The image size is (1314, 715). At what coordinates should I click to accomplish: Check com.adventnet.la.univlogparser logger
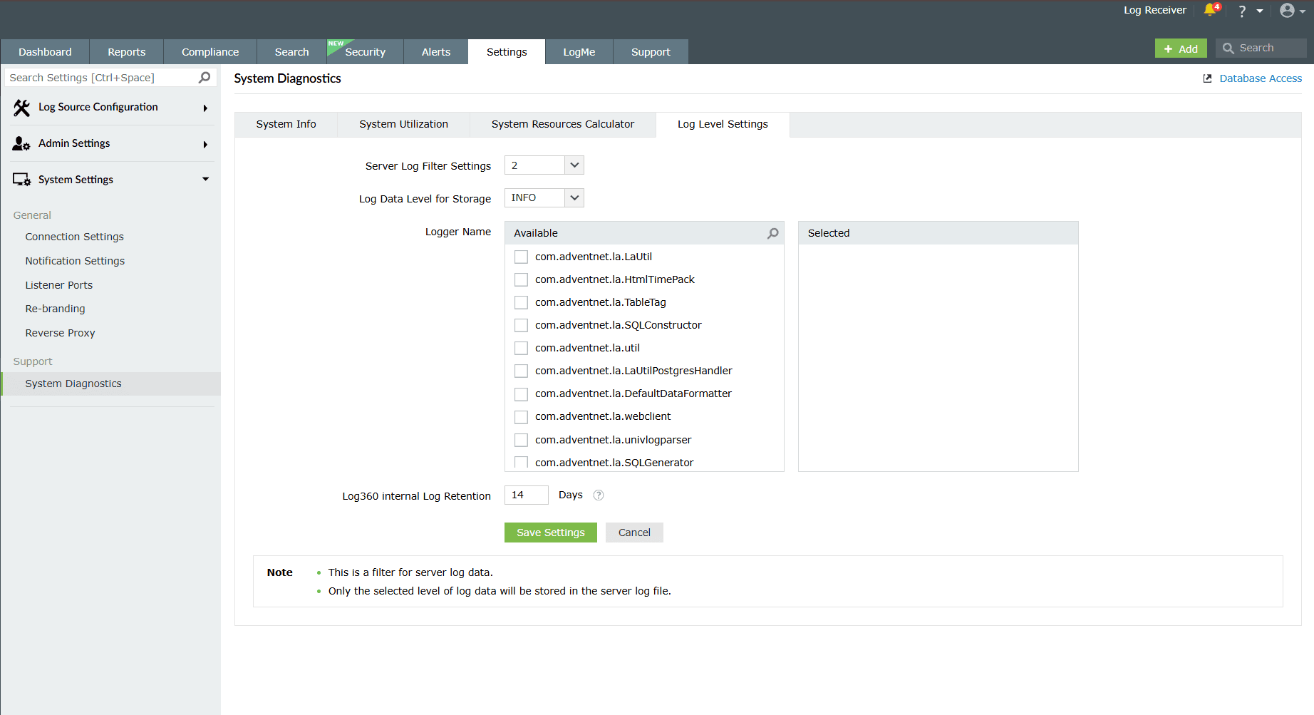tap(521, 440)
